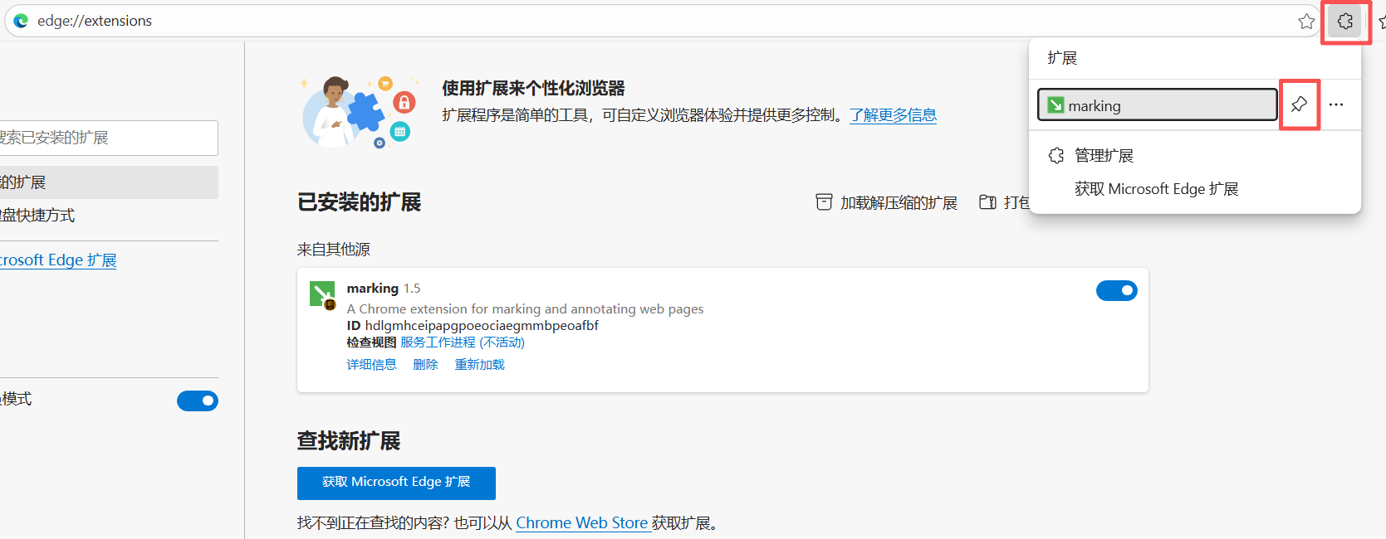Click 删除 to remove marking extension
This screenshot has width=1386, height=539.
425,365
